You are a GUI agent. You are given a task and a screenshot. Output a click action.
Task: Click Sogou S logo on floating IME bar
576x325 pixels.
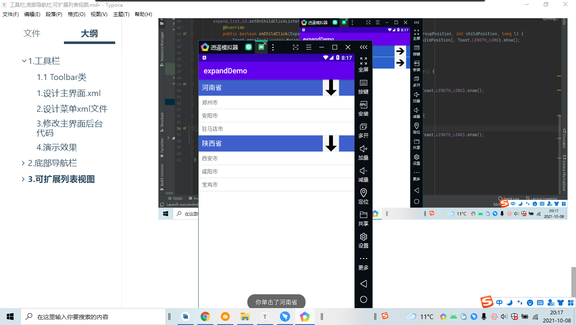[487, 302]
